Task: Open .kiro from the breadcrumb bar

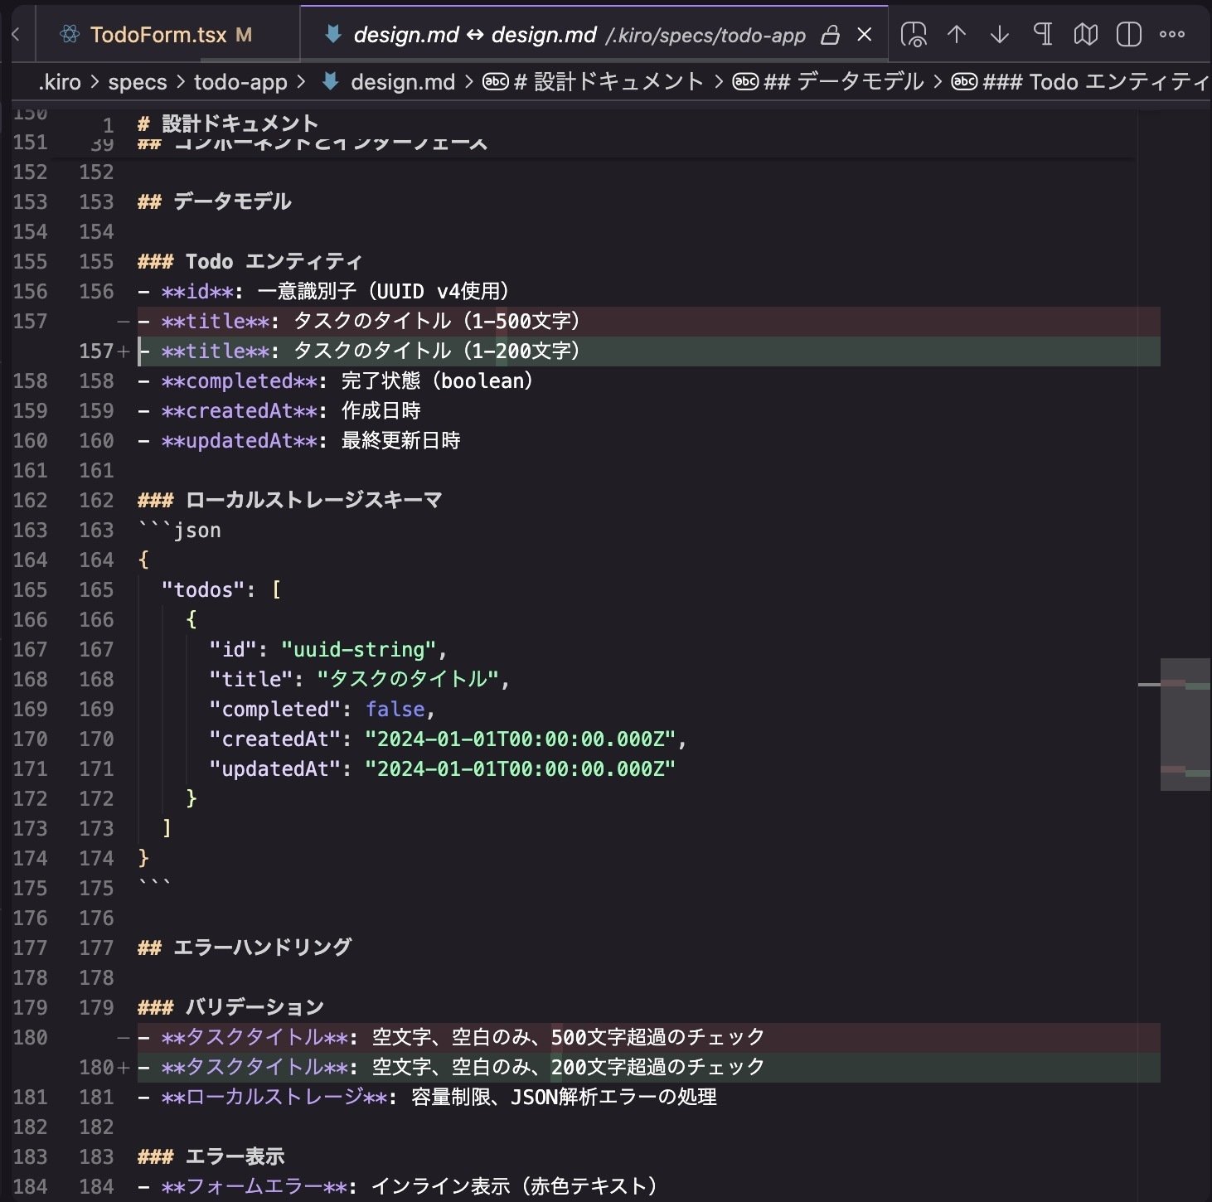Action: click(x=60, y=81)
